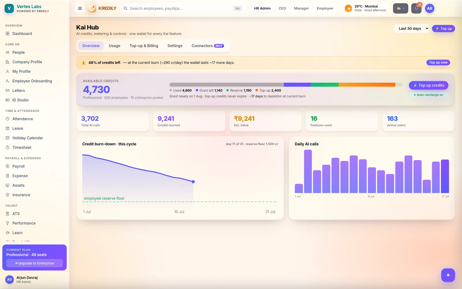Open the floating Kai sparkle assistant
462x289 pixels.
448,275
